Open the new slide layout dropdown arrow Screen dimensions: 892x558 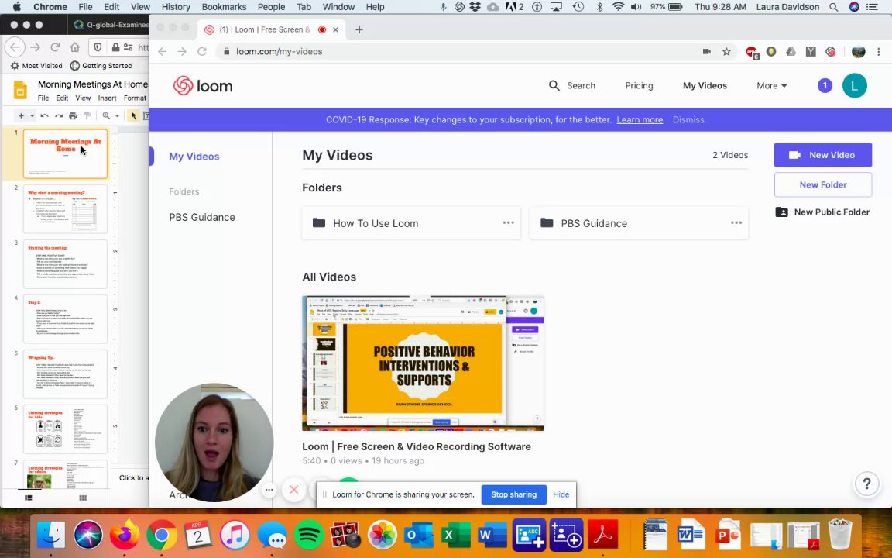tap(32, 115)
